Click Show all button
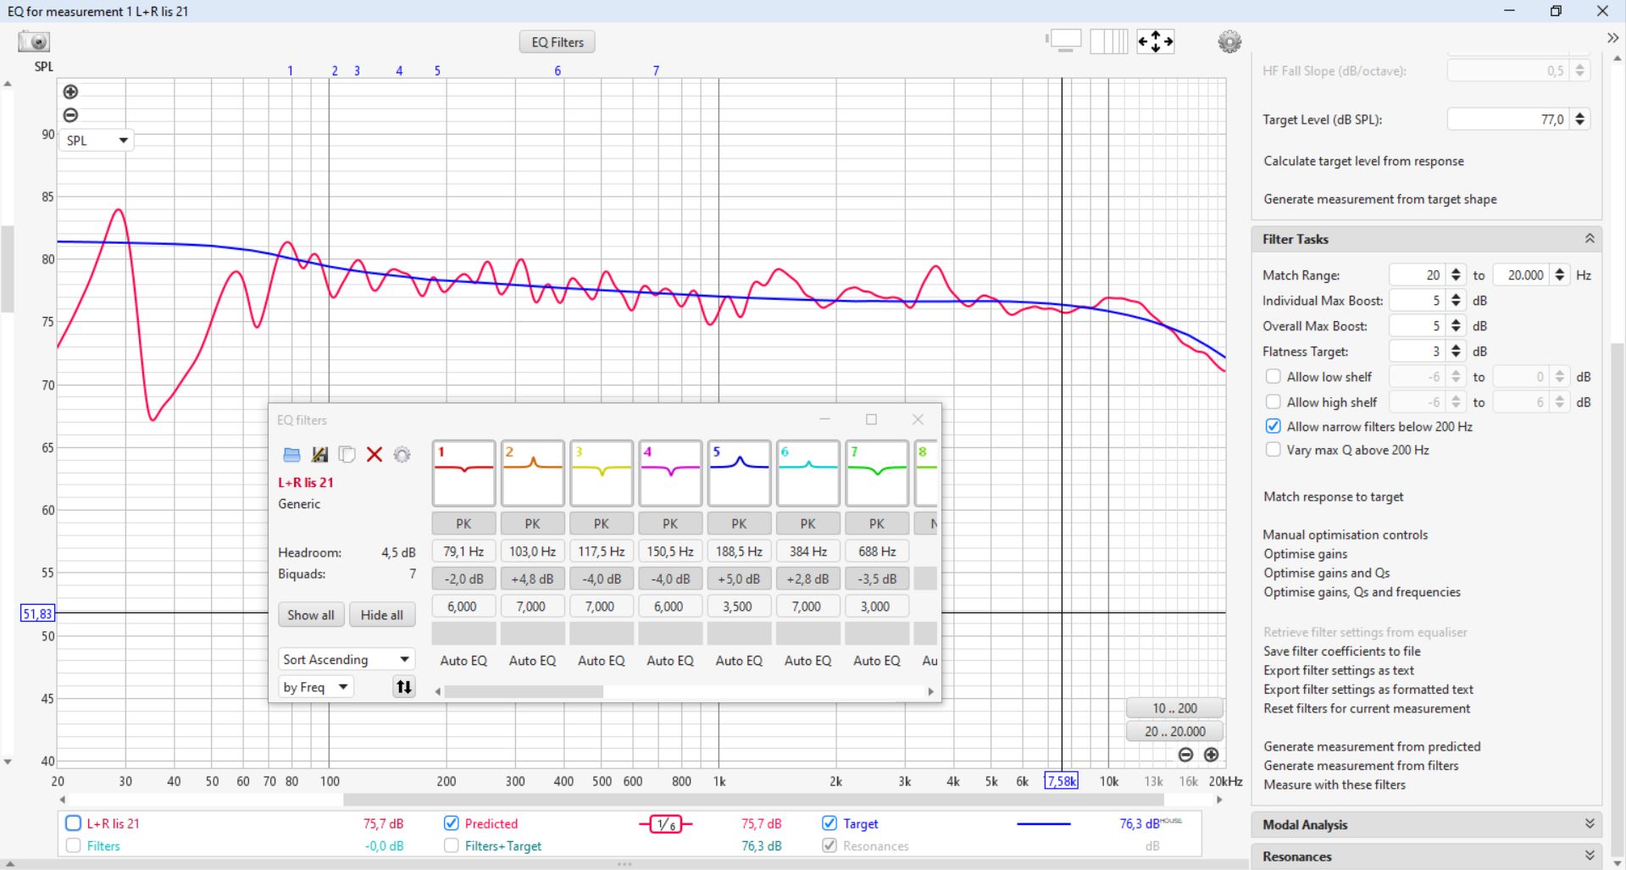The height and width of the screenshot is (870, 1626). 311,615
